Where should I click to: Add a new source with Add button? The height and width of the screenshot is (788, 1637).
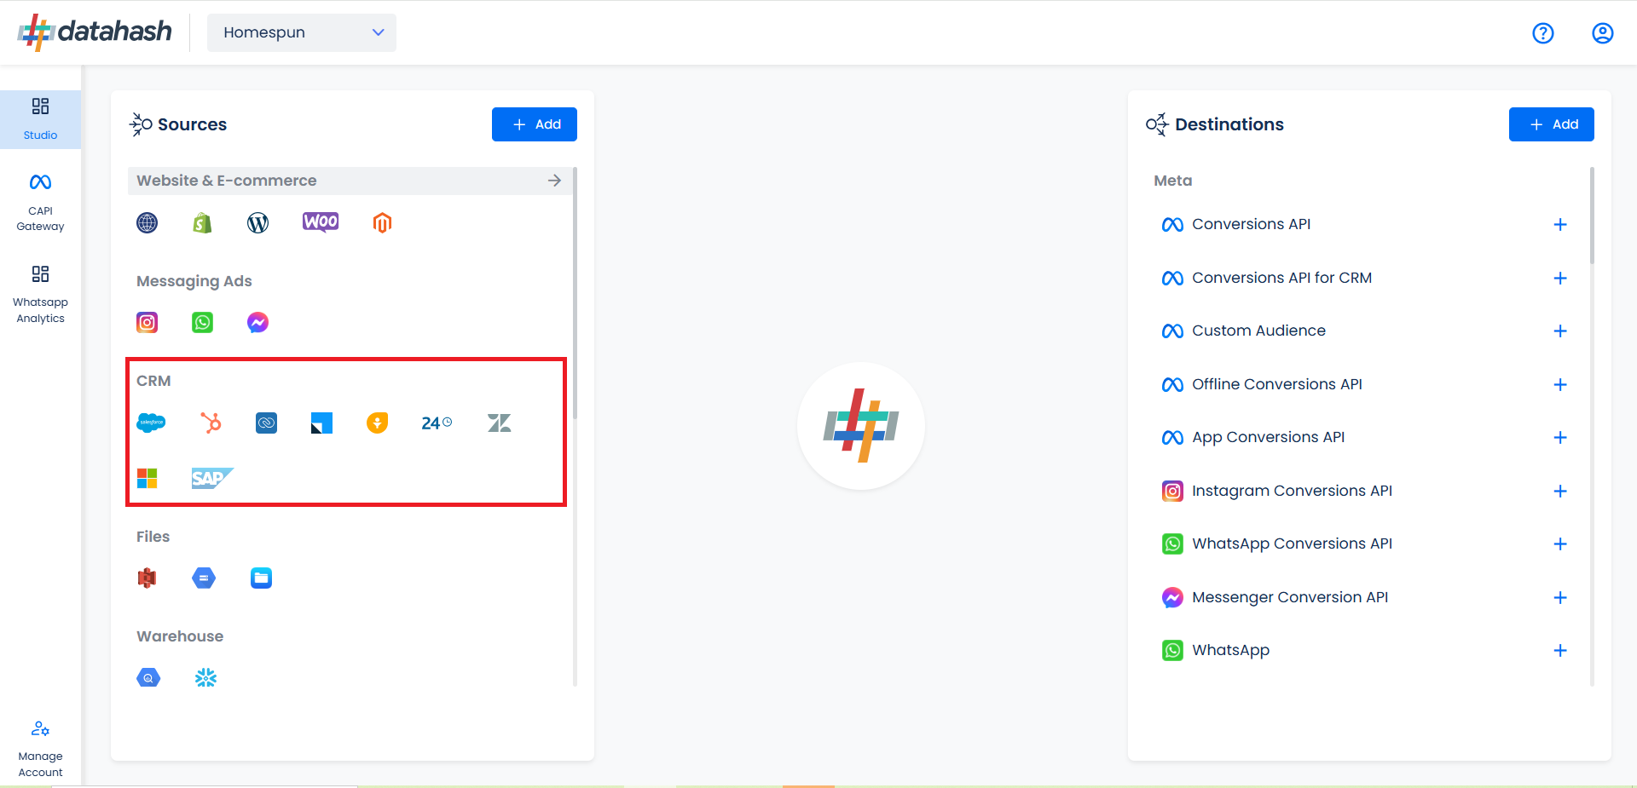click(x=535, y=124)
